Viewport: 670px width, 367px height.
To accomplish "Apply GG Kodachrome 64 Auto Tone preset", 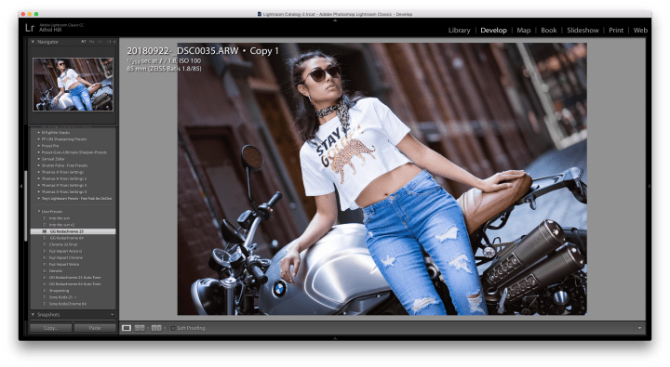I will coord(74,284).
